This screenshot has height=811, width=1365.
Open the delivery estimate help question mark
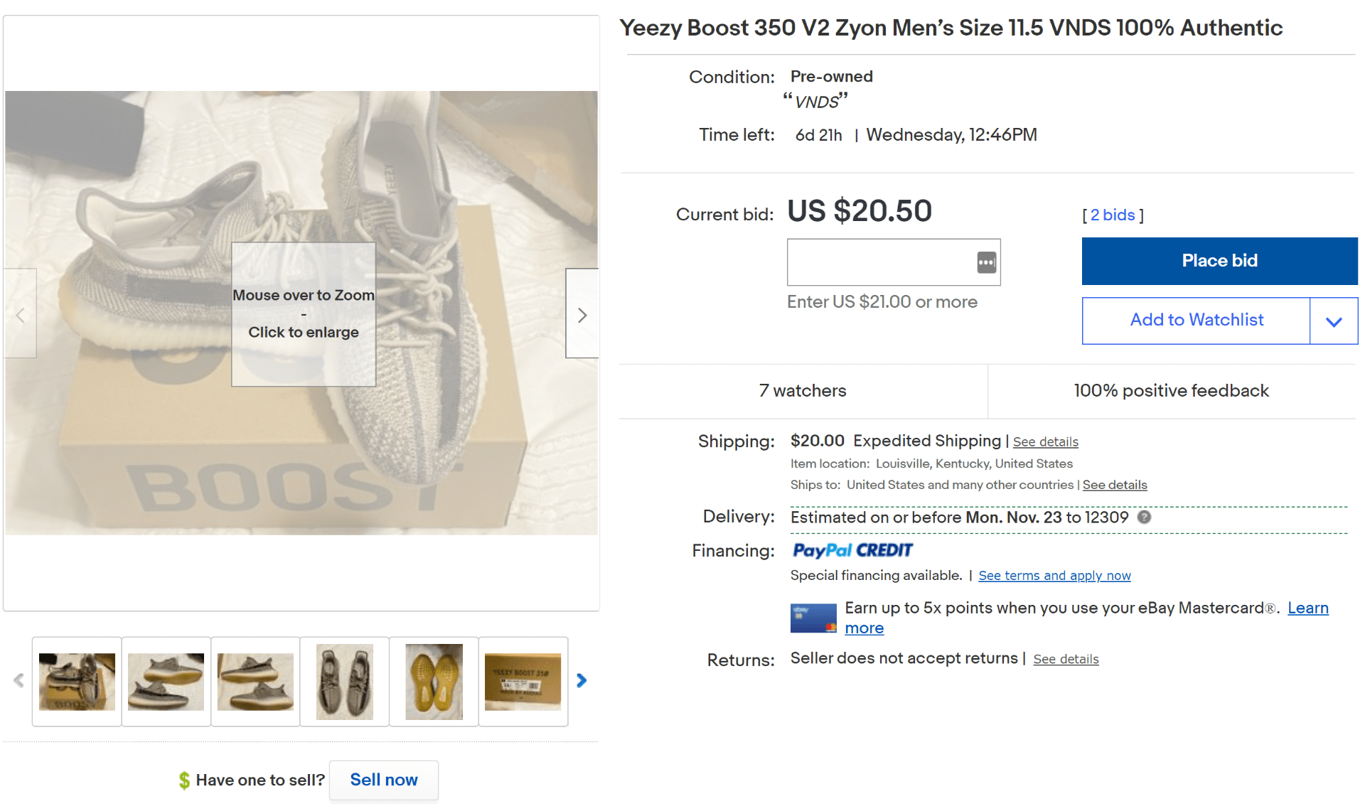[1145, 517]
